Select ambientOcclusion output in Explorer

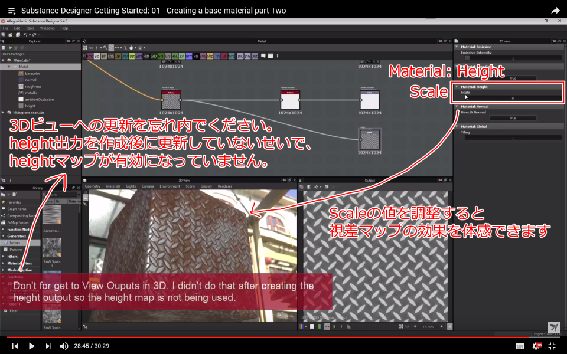tap(39, 99)
